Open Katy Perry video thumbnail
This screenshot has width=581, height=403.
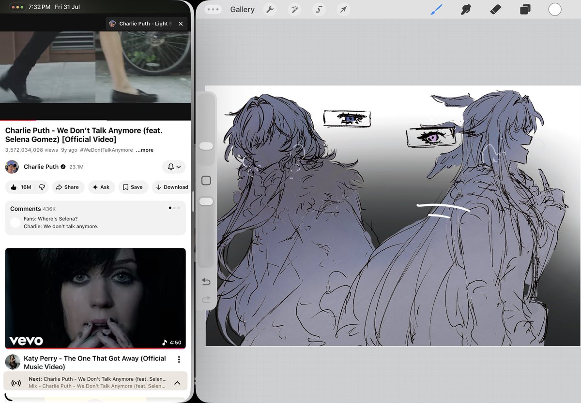click(95, 298)
